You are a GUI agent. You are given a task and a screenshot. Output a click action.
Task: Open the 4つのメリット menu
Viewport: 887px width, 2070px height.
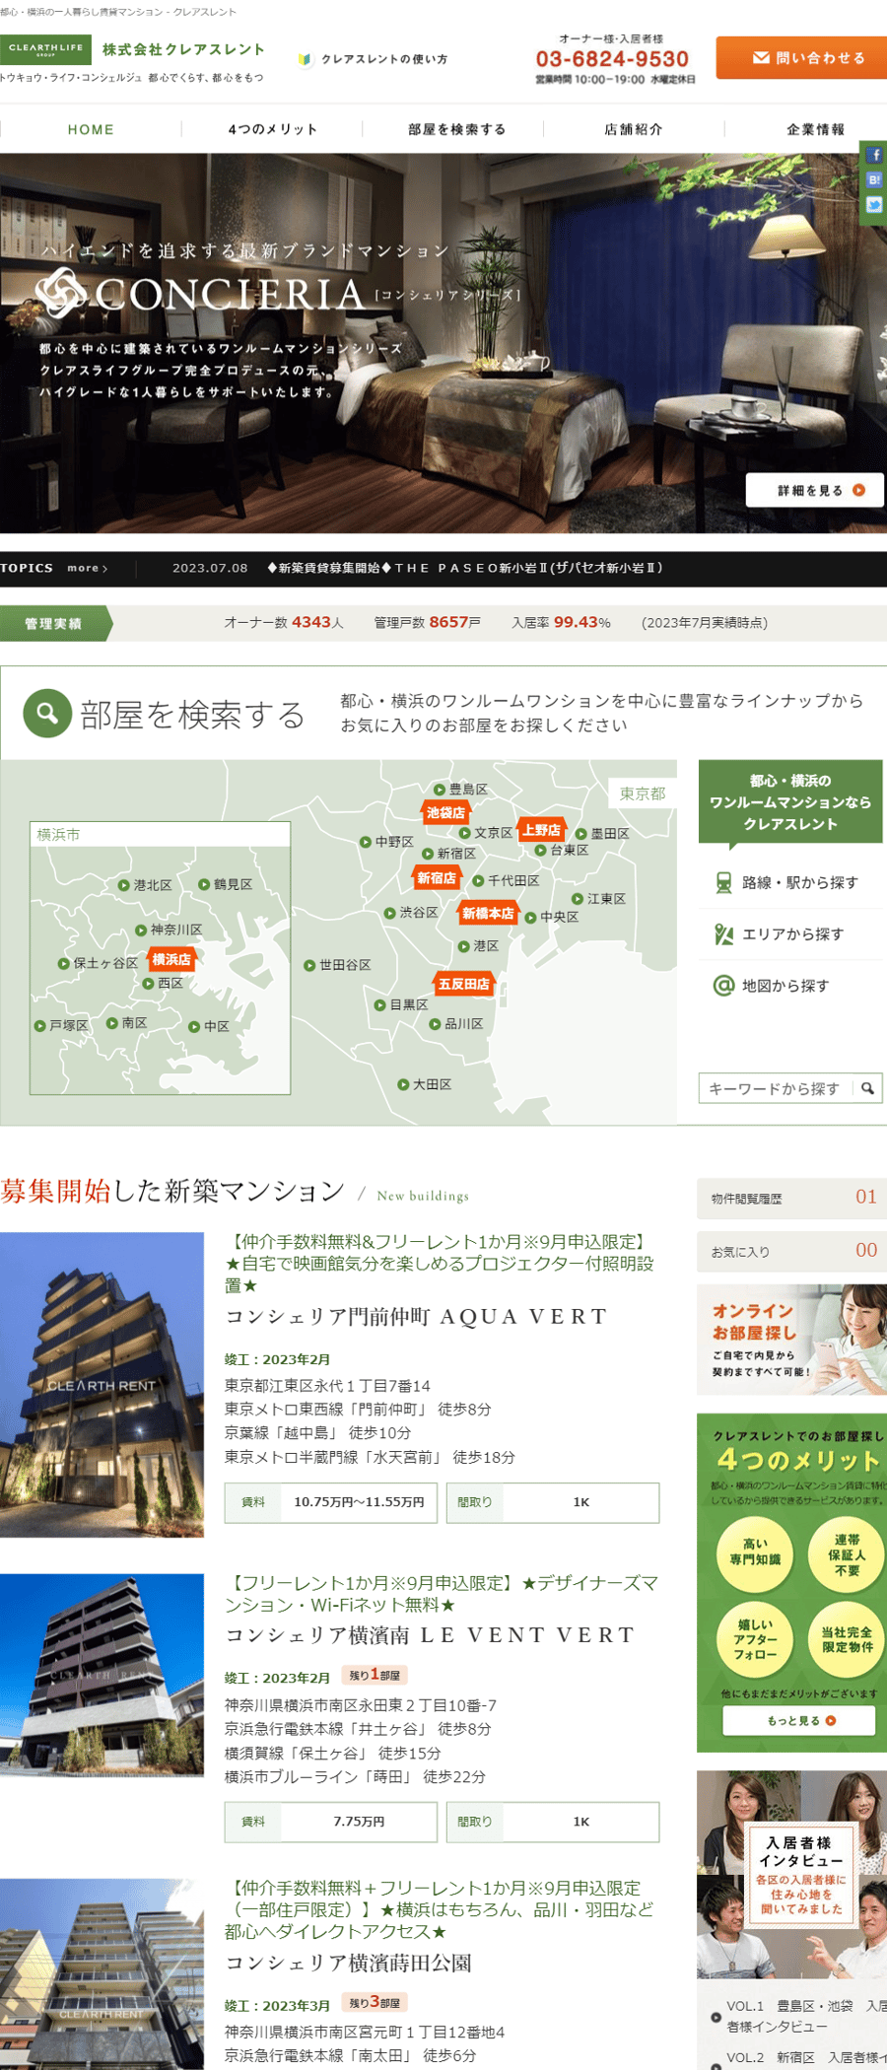pyautogui.click(x=273, y=129)
